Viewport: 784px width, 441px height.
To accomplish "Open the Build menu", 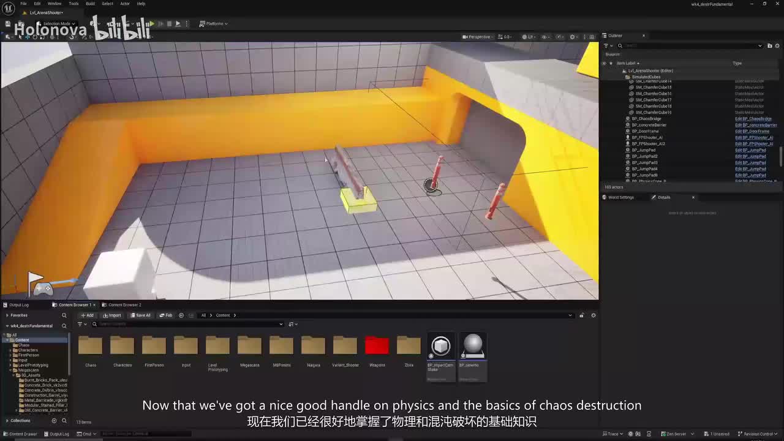I will [90, 4].
